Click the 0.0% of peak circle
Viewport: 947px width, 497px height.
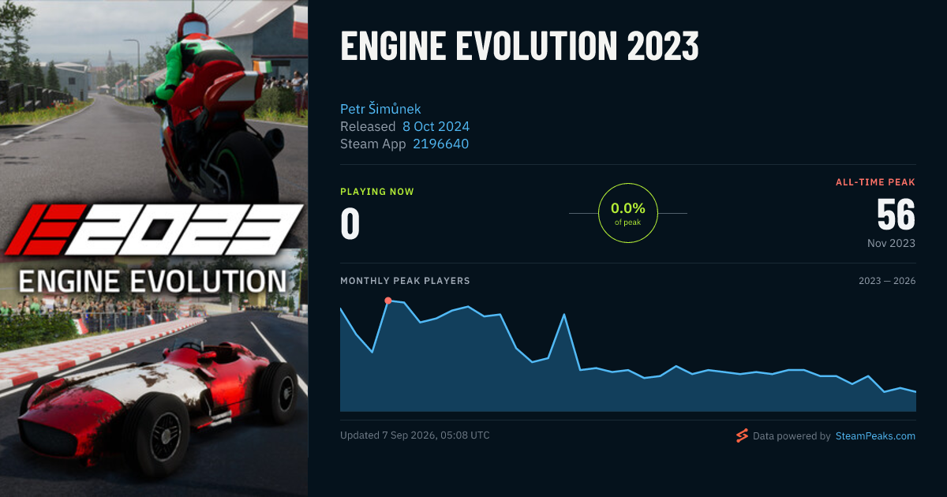[x=628, y=213]
